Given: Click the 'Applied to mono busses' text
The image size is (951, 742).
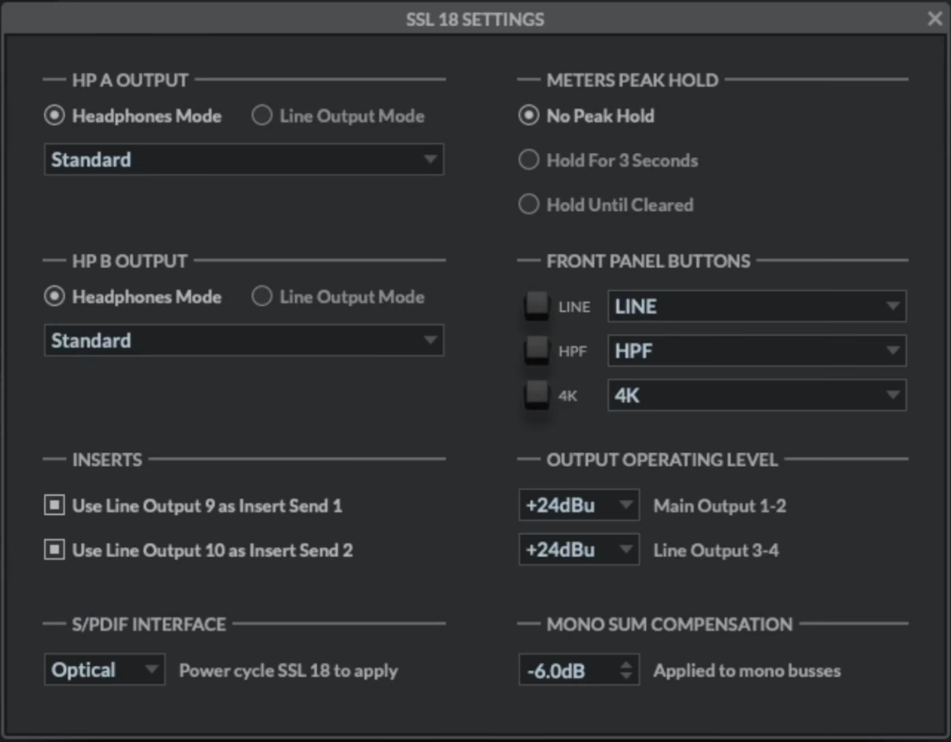Looking at the screenshot, I should click(747, 671).
